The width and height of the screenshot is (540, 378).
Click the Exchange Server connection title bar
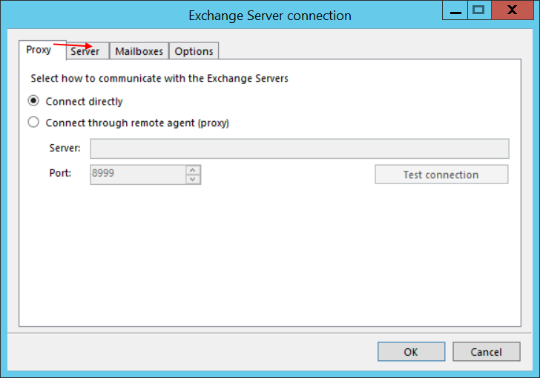[x=269, y=15]
